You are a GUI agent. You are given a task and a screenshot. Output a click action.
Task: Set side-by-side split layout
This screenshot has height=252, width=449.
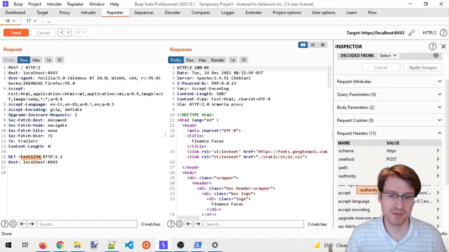(x=303, y=45)
